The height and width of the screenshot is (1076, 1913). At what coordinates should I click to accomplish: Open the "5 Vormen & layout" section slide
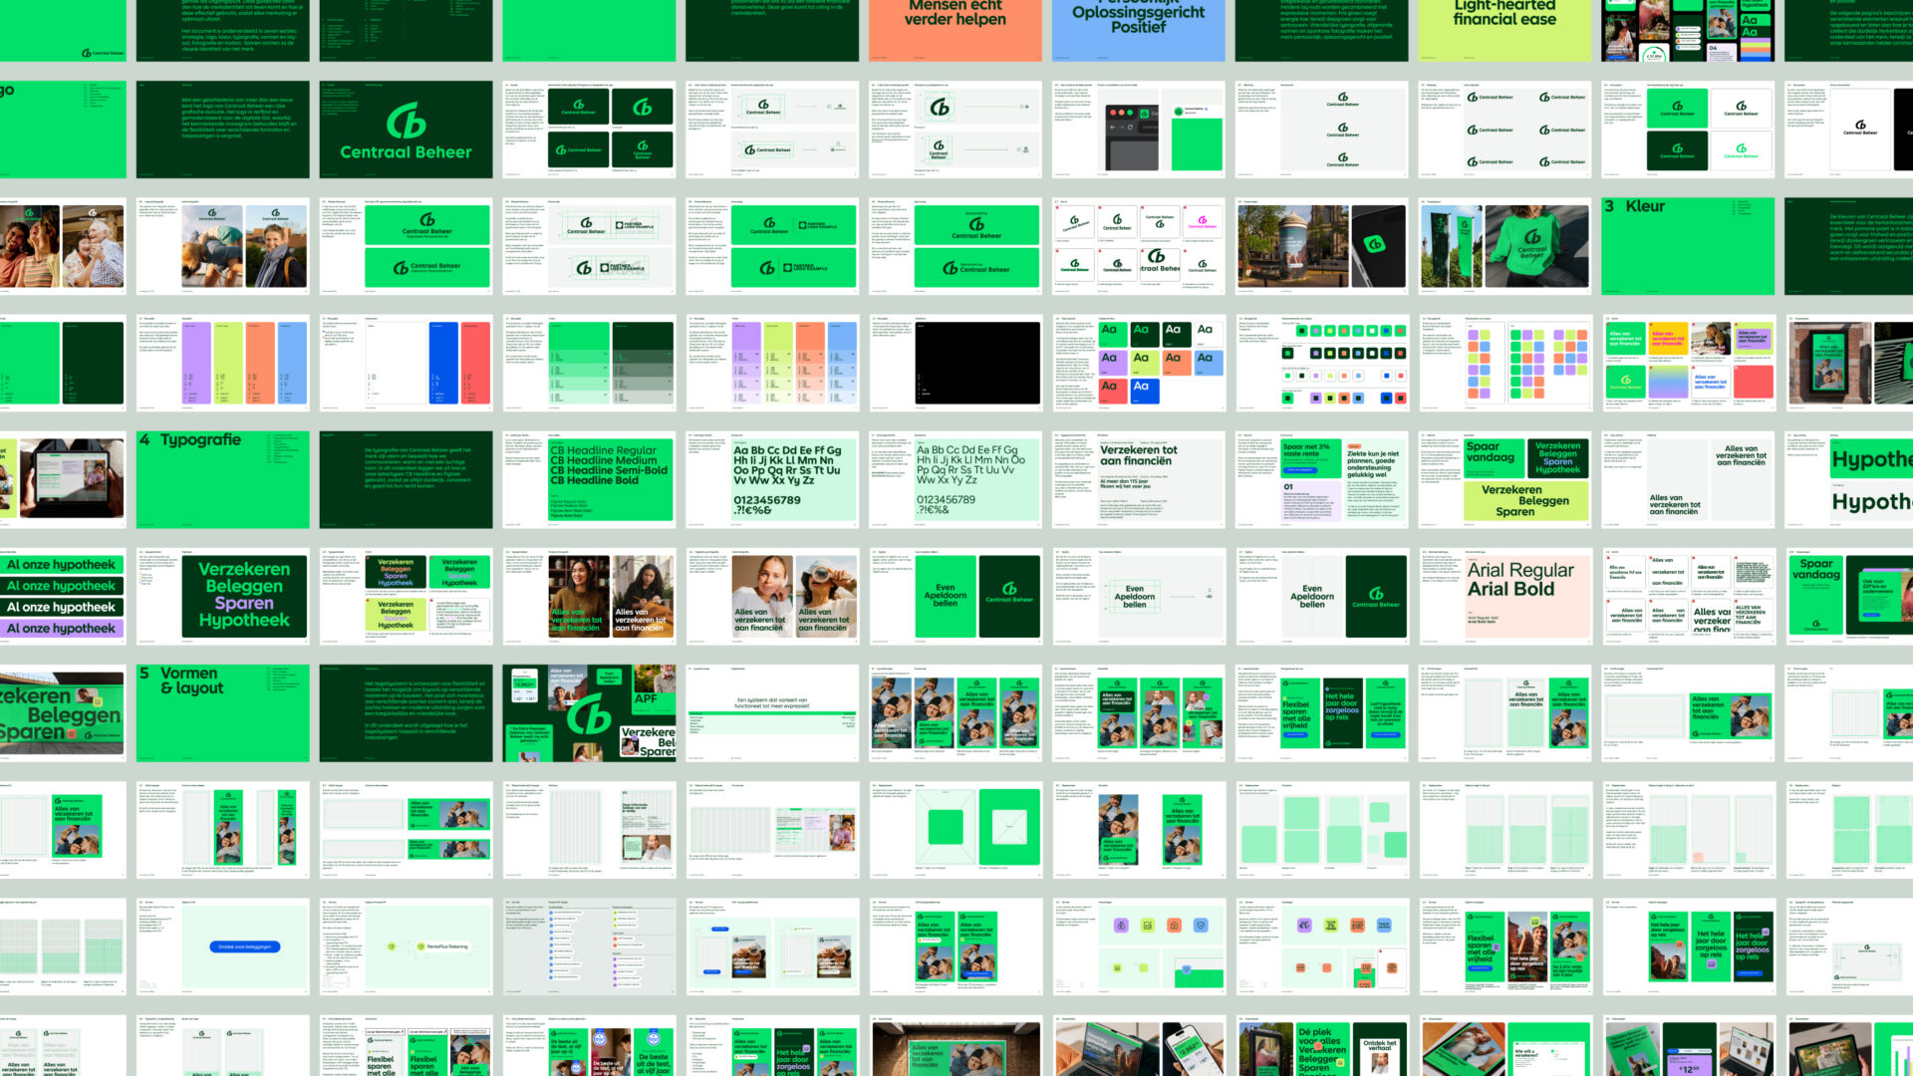coord(222,713)
